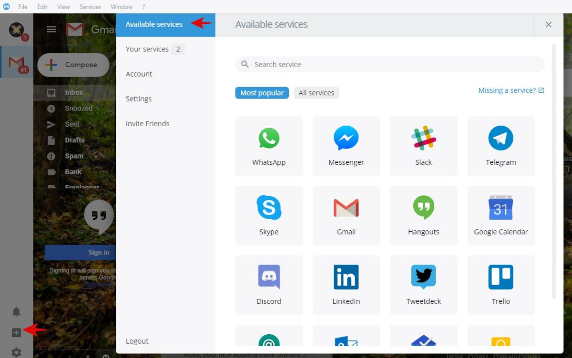Viewport: 572px width, 358px height.
Task: Add the Gmail service tile
Action: tap(346, 216)
